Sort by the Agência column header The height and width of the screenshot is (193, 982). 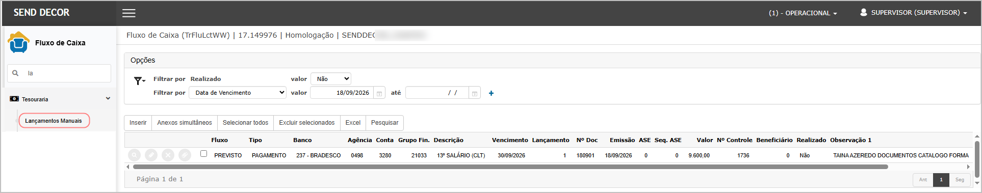coord(360,140)
